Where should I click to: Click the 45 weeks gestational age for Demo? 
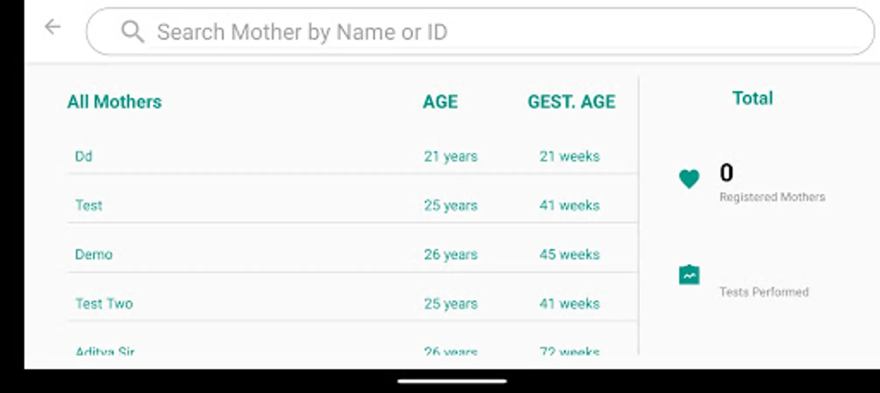[x=569, y=254]
